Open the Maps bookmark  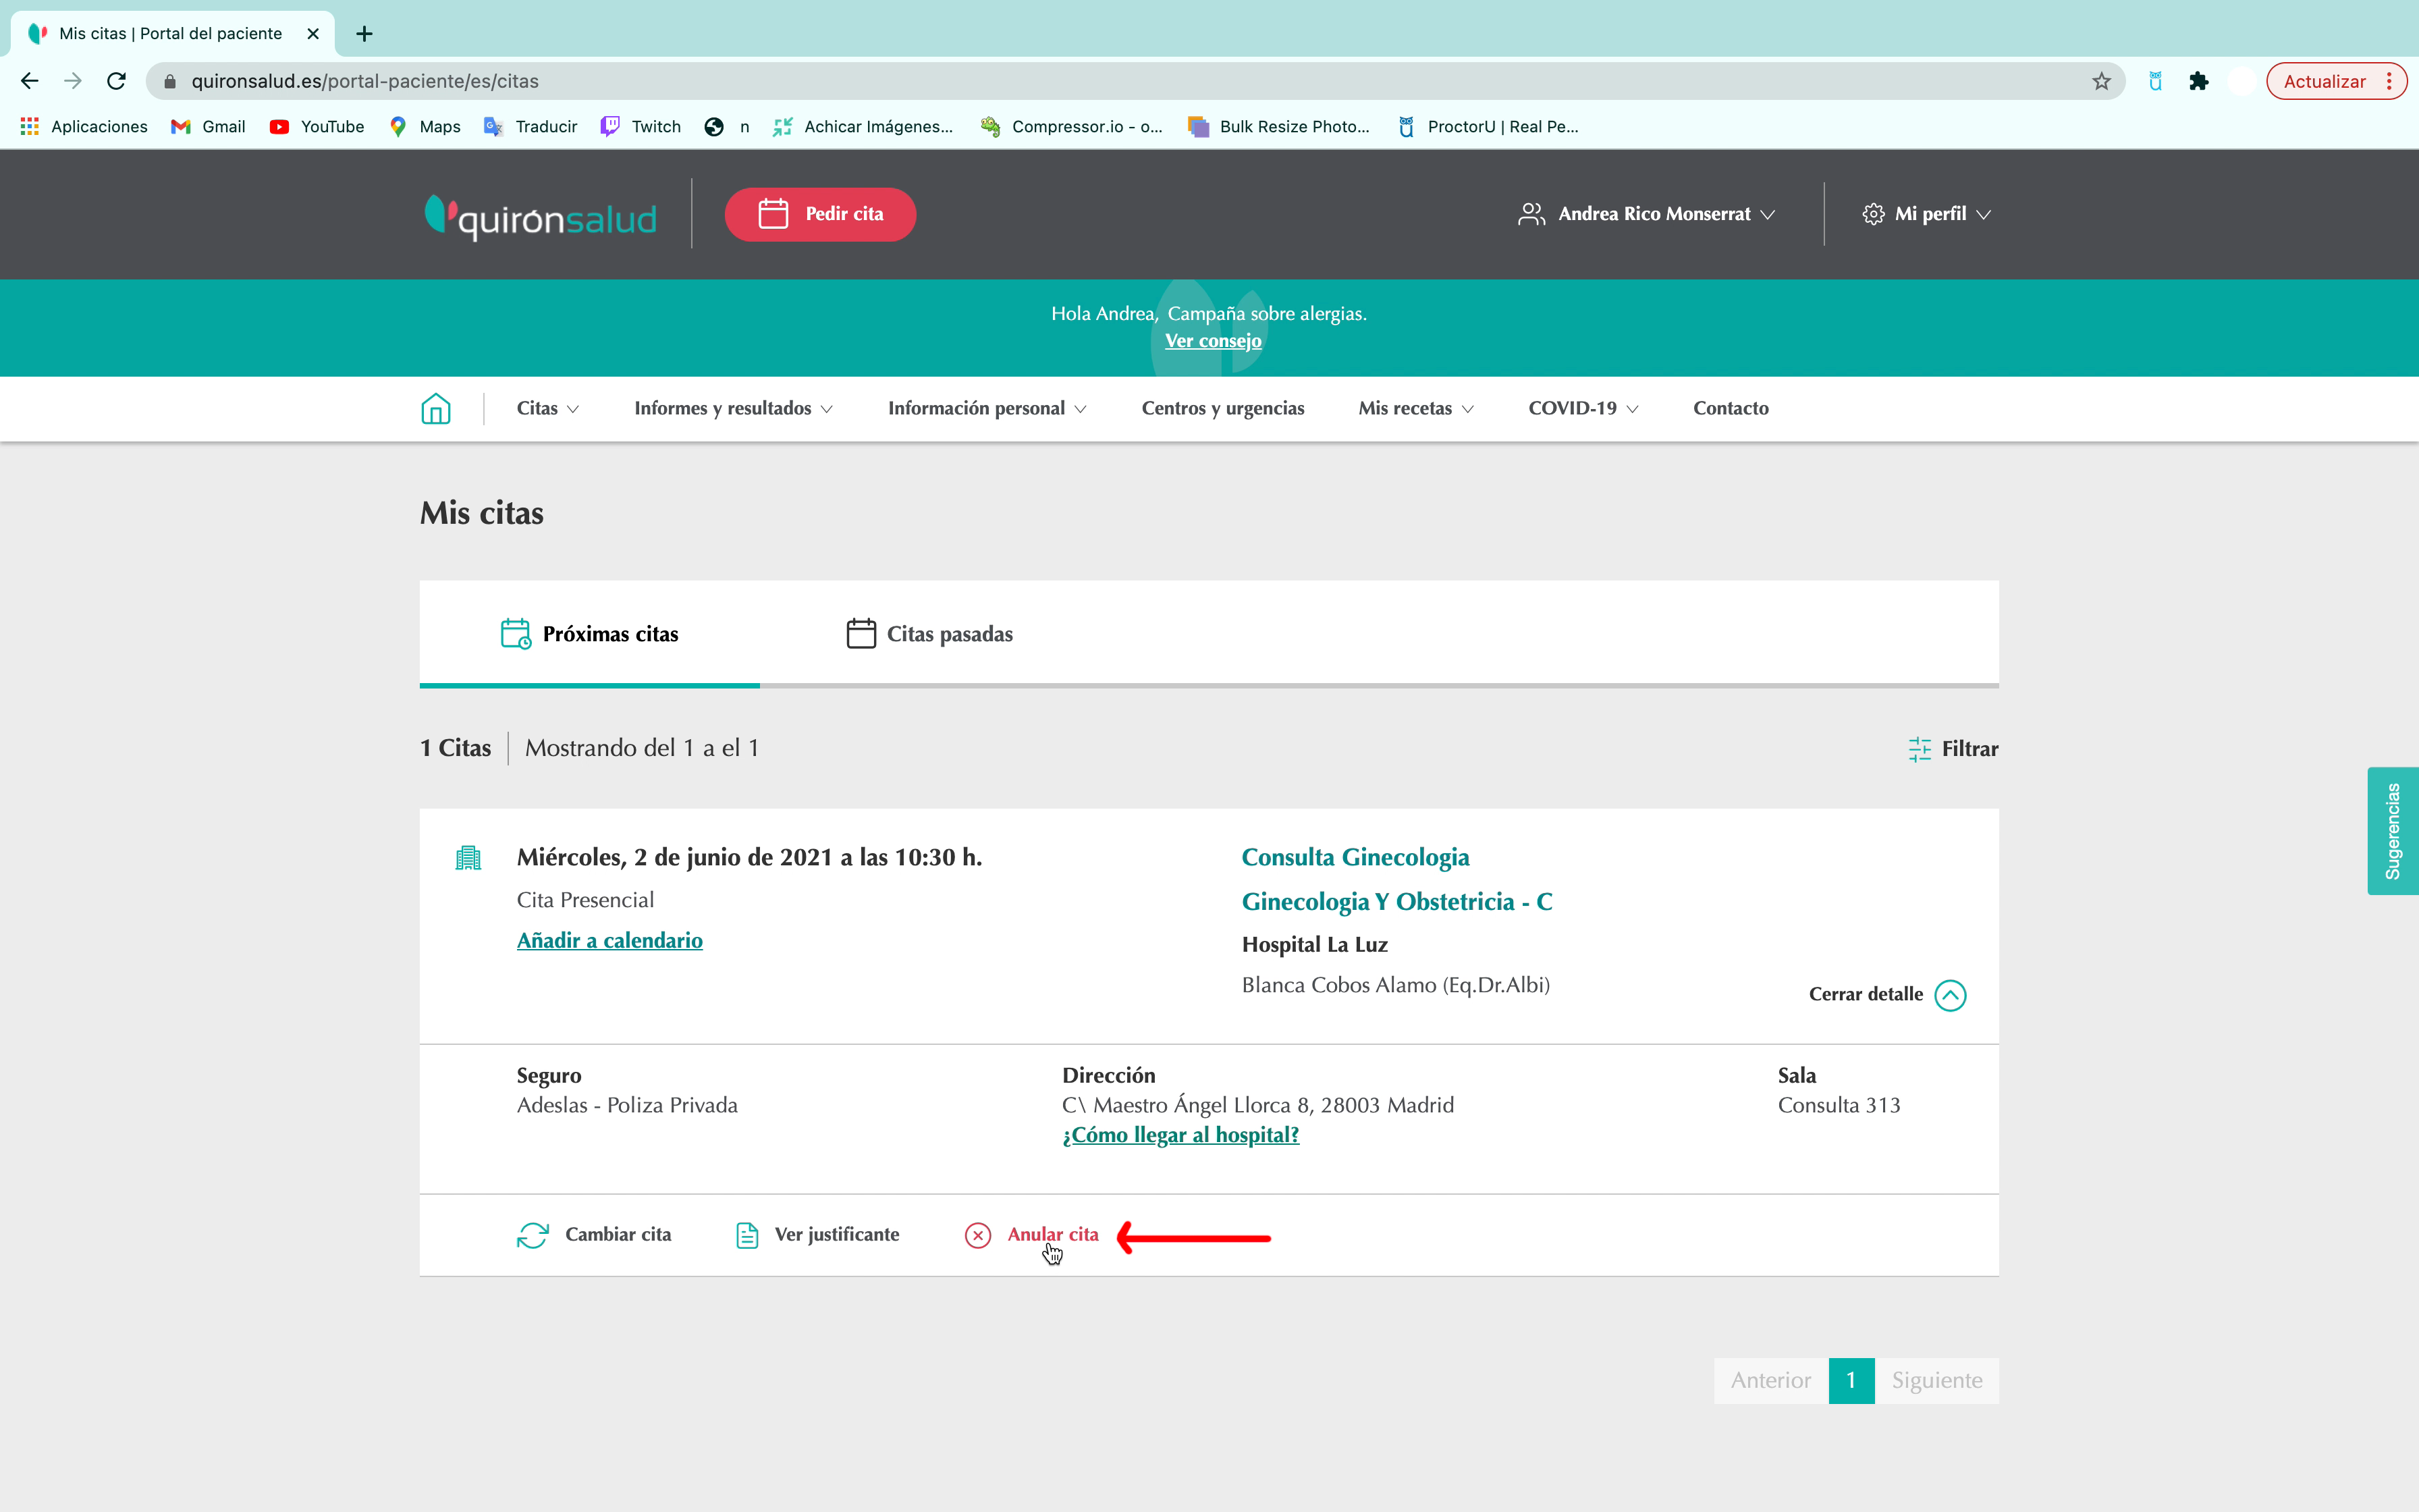pyautogui.click(x=425, y=126)
